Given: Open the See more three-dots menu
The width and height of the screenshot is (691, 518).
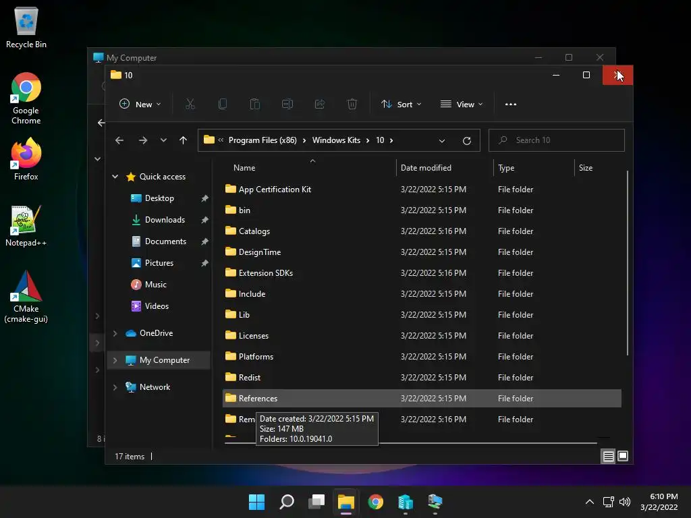Looking at the screenshot, I should click(511, 105).
